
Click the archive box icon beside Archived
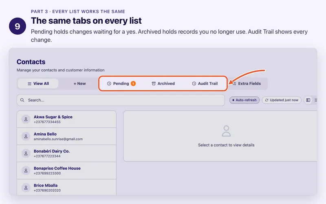click(154, 84)
